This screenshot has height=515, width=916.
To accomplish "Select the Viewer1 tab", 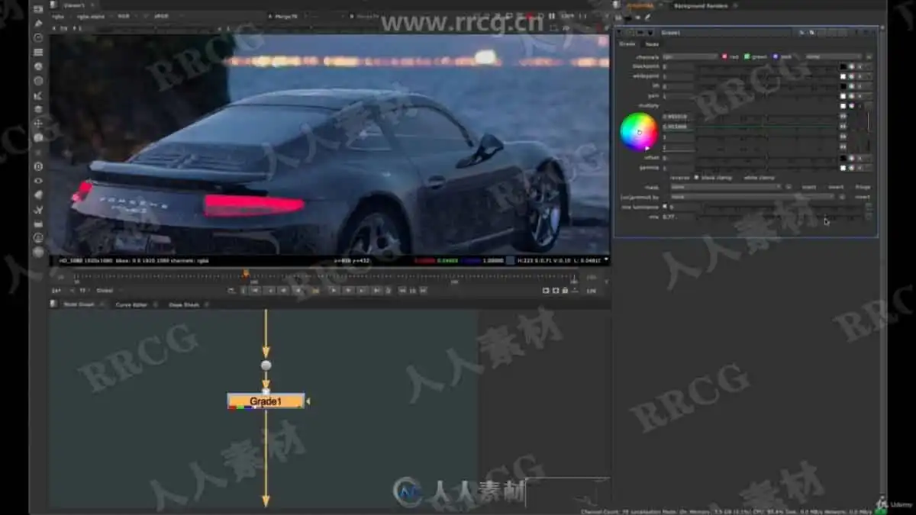I will pos(74,5).
